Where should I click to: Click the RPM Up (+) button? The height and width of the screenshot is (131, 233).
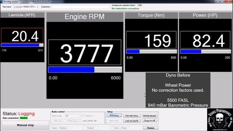(59, 121)
